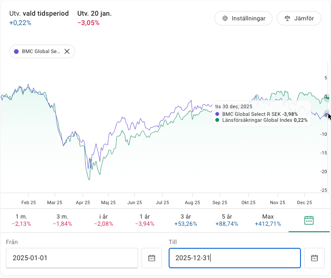
Task: Select the 1 m. period tab
Action: [x=20, y=220]
